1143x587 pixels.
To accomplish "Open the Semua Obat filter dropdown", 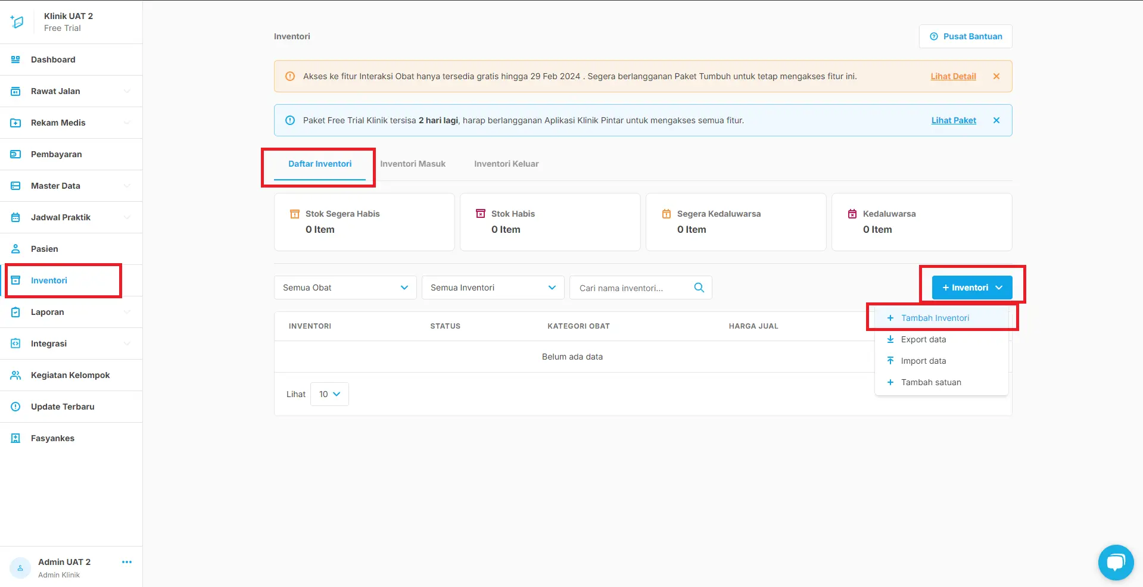I will 345,288.
